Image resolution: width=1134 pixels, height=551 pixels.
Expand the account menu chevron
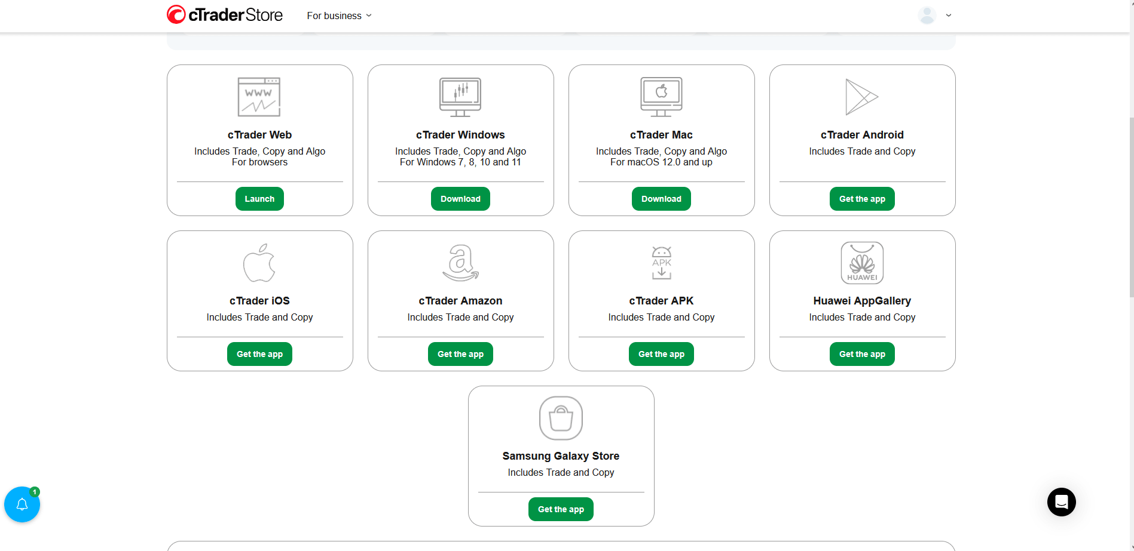point(949,16)
